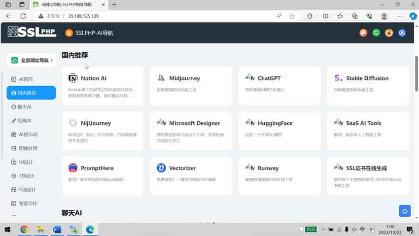Open Edge split screen icon
419x236 pixels.
coord(325,16)
